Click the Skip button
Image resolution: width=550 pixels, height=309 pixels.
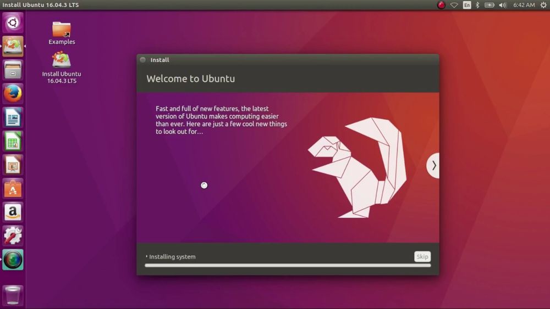point(422,256)
